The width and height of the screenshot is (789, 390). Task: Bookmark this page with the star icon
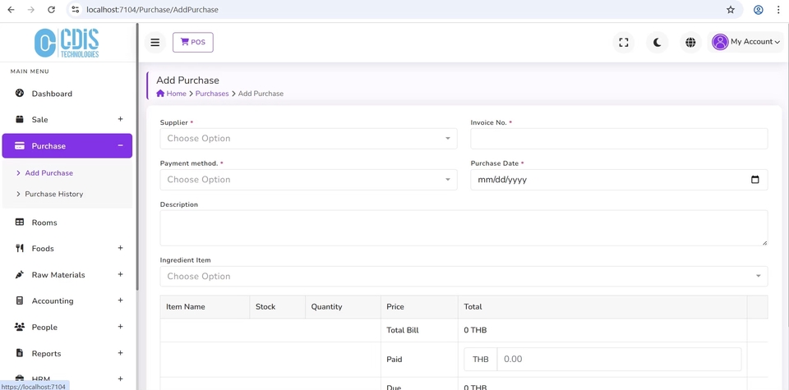point(731,10)
